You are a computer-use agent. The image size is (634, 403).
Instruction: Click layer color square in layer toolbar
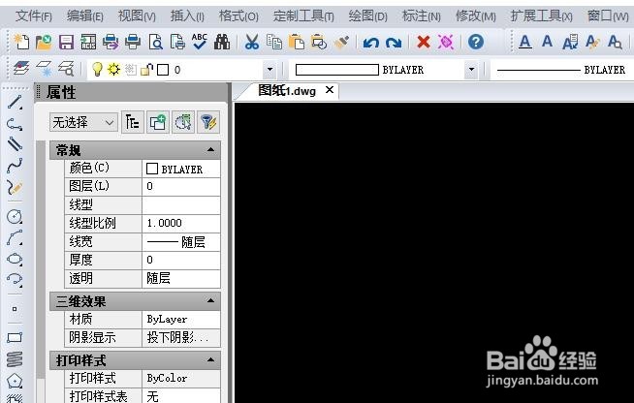coord(163,70)
